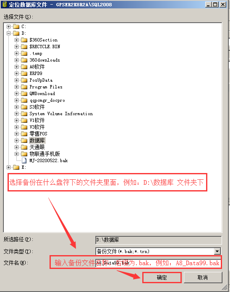This screenshot has height=292, width=230.
Task: Expand the 数据库 folder node
Action: (16, 140)
